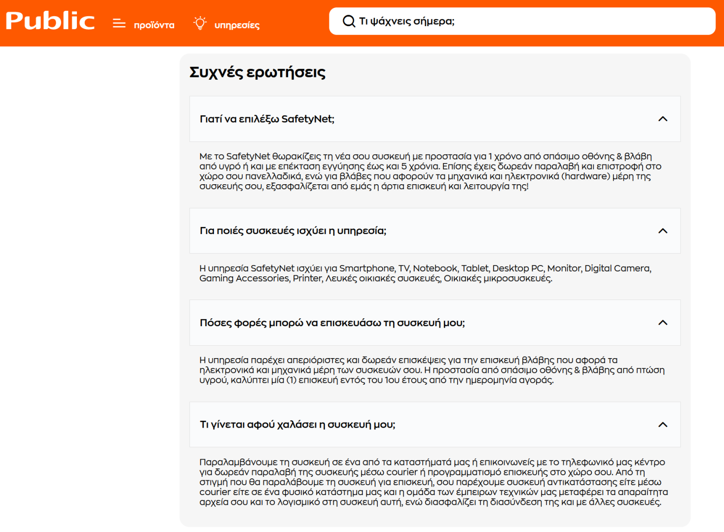
Task: Click the magnifier search icon
Action: [x=349, y=21]
